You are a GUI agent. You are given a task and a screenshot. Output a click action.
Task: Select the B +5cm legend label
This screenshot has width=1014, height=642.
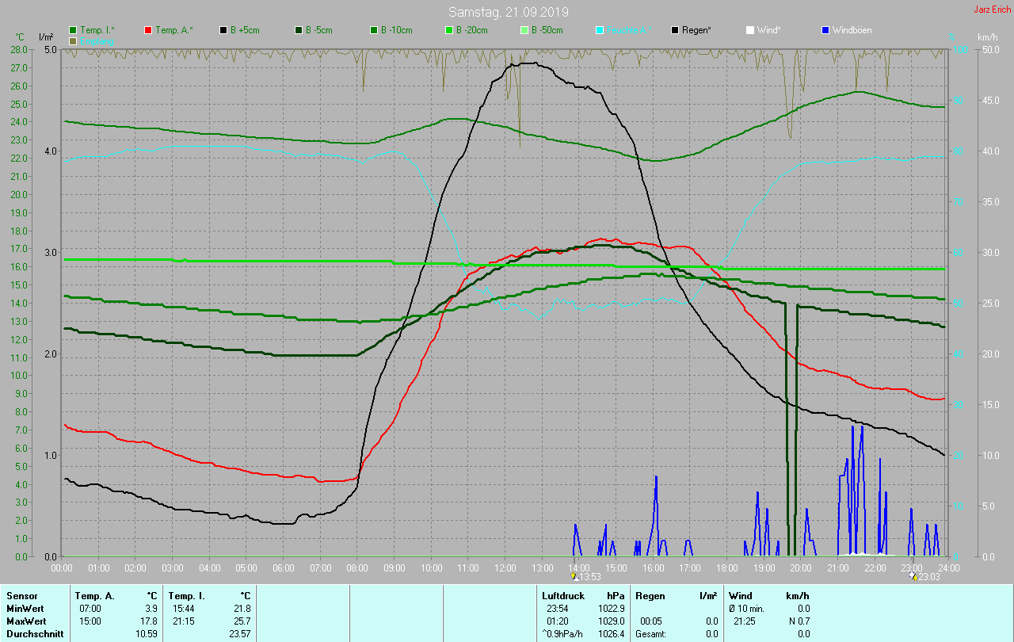pyautogui.click(x=245, y=30)
